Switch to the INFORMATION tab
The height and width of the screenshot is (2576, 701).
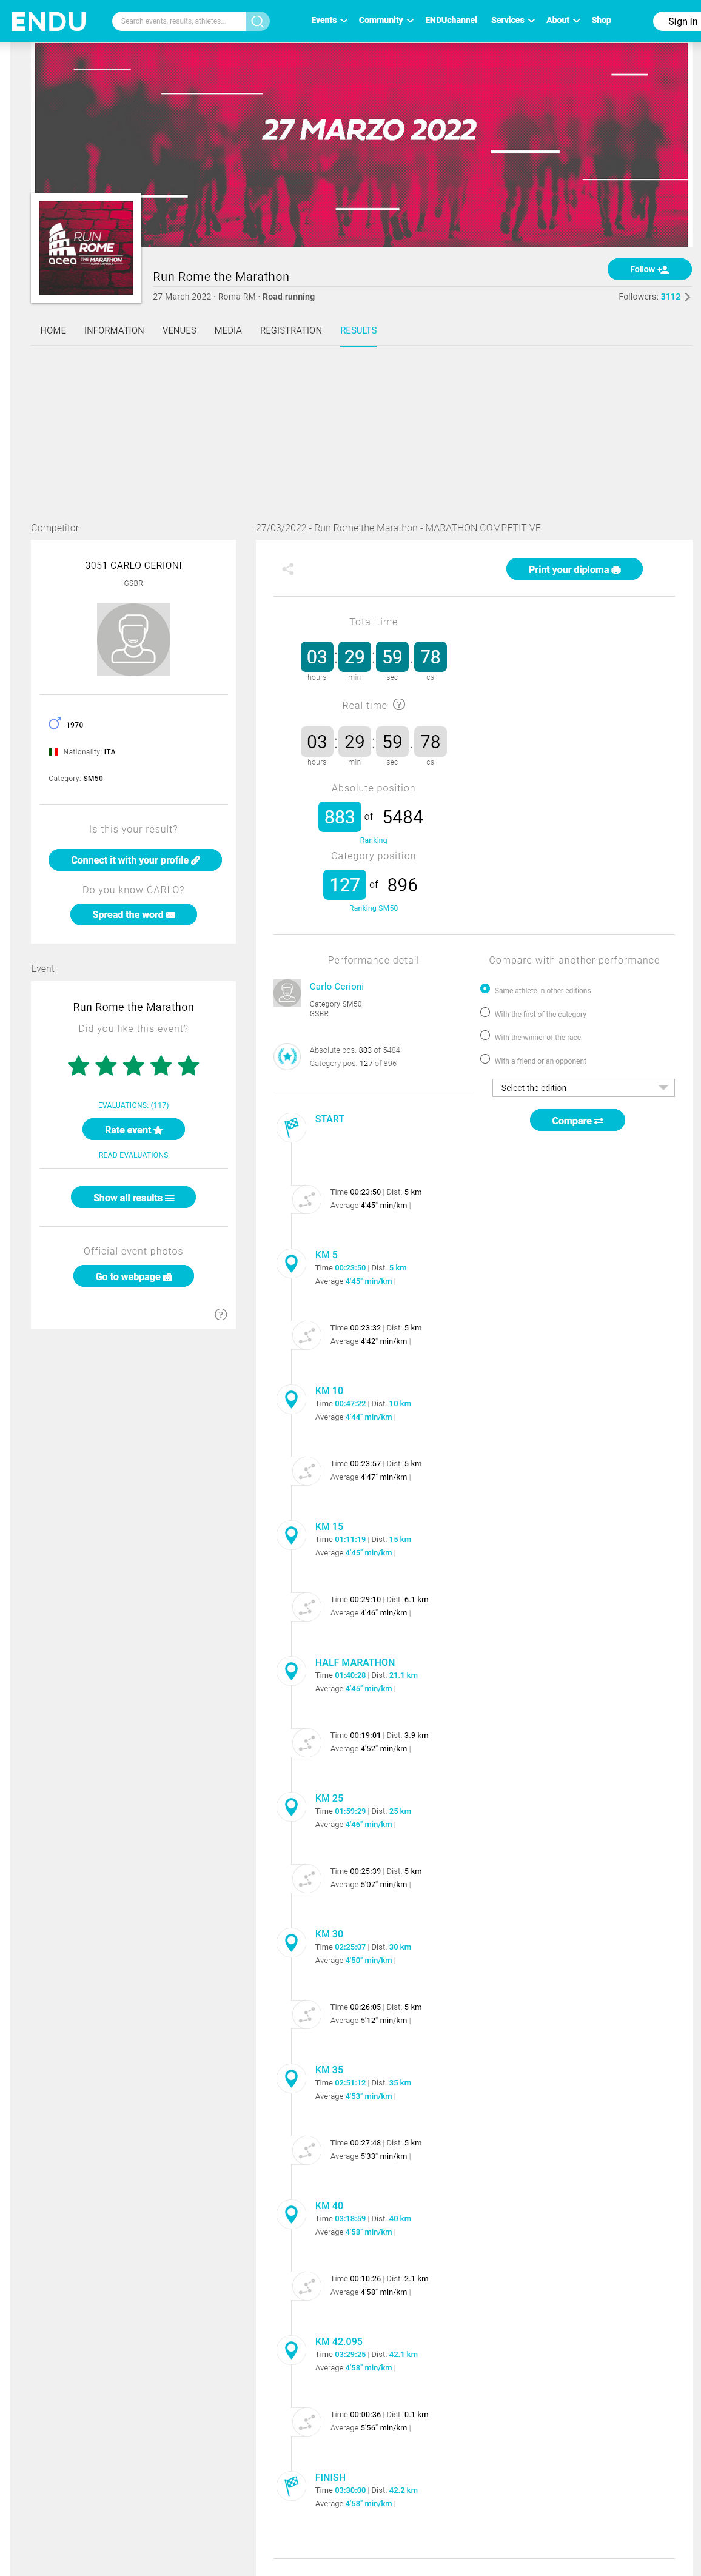114,330
